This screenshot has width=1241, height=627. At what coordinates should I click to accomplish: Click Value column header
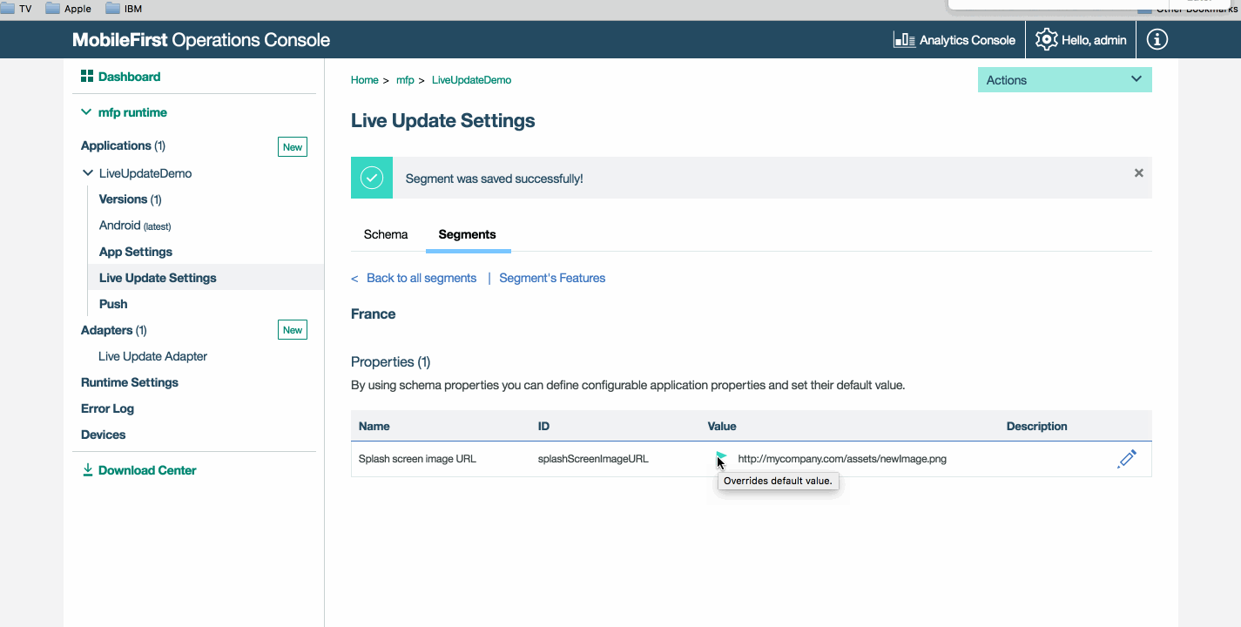tap(722, 427)
